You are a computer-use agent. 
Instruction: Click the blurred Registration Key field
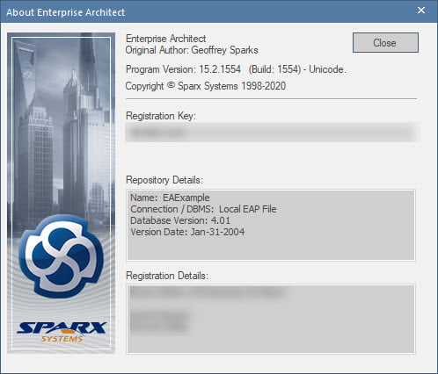(x=271, y=133)
